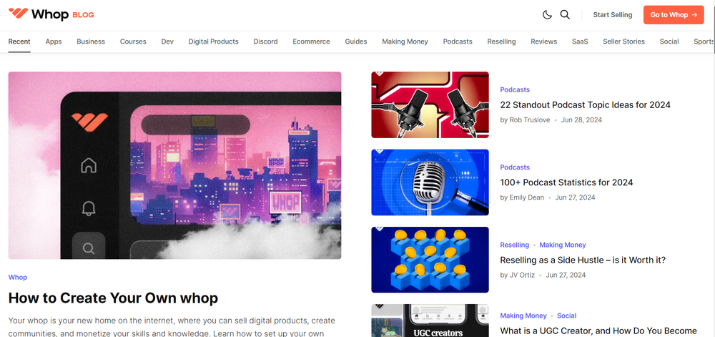Click Reselling tag above side hustle article
Image resolution: width=715 pixels, height=337 pixels.
pos(514,245)
